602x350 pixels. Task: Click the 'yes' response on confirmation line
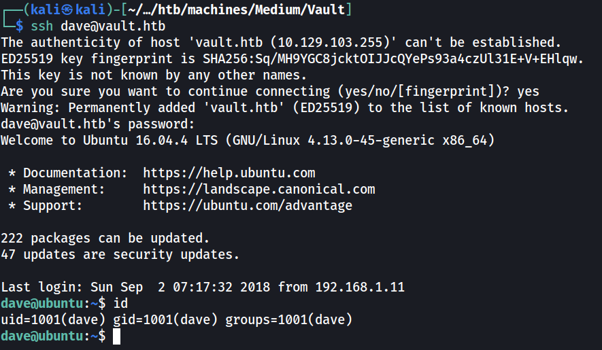pyautogui.click(x=528, y=91)
